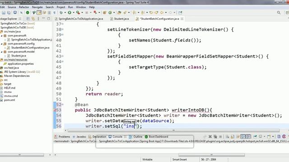The width and height of the screenshot is (289, 162).
Task: Collapse the com.pawansoft package
Action: coord(2,36)
